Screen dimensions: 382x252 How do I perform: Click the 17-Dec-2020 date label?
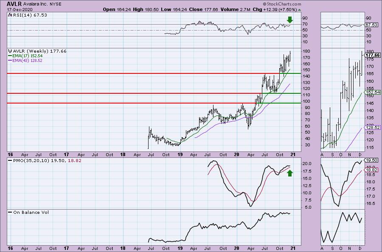coord(20,9)
